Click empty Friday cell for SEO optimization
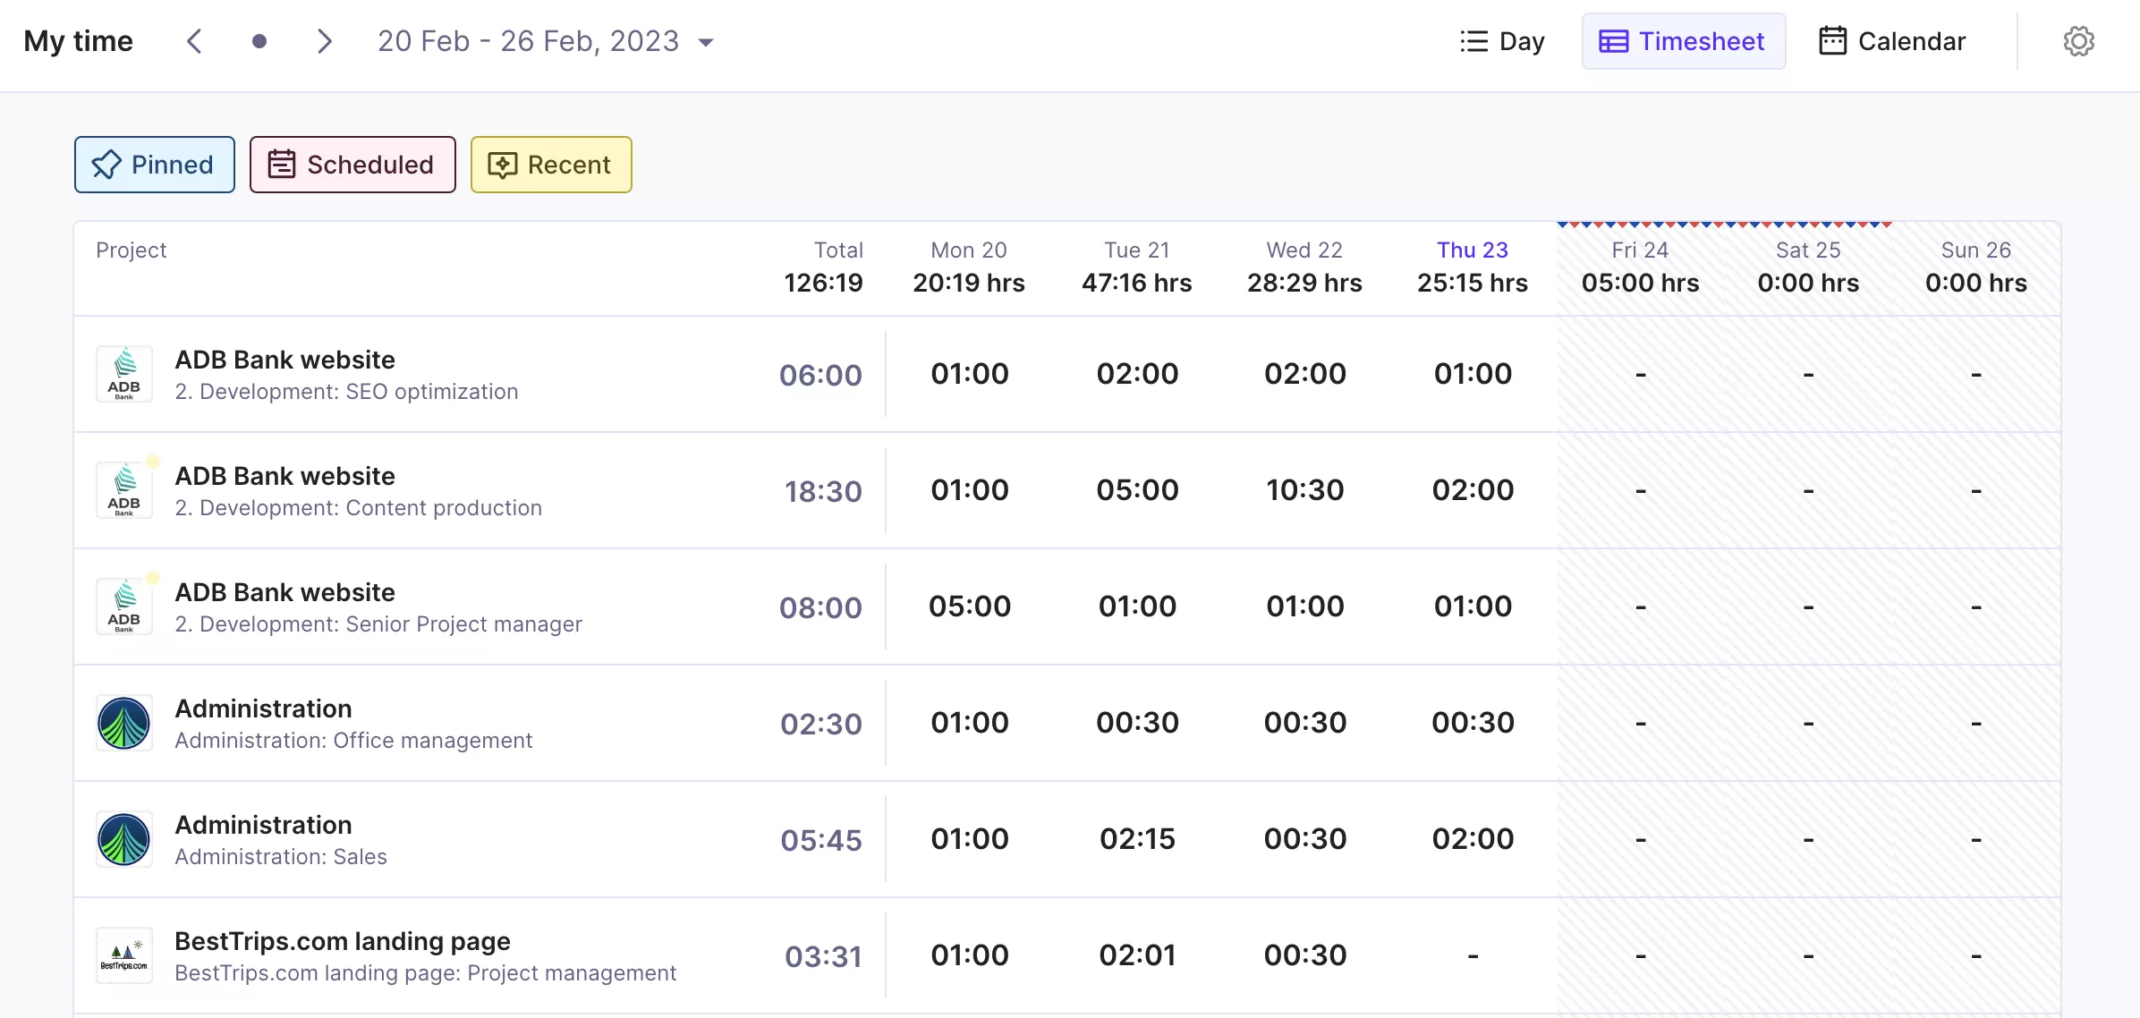Image resolution: width=2140 pixels, height=1018 pixels. (1641, 374)
